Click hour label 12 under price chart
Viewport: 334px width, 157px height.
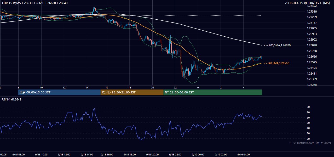[x=64, y=87]
